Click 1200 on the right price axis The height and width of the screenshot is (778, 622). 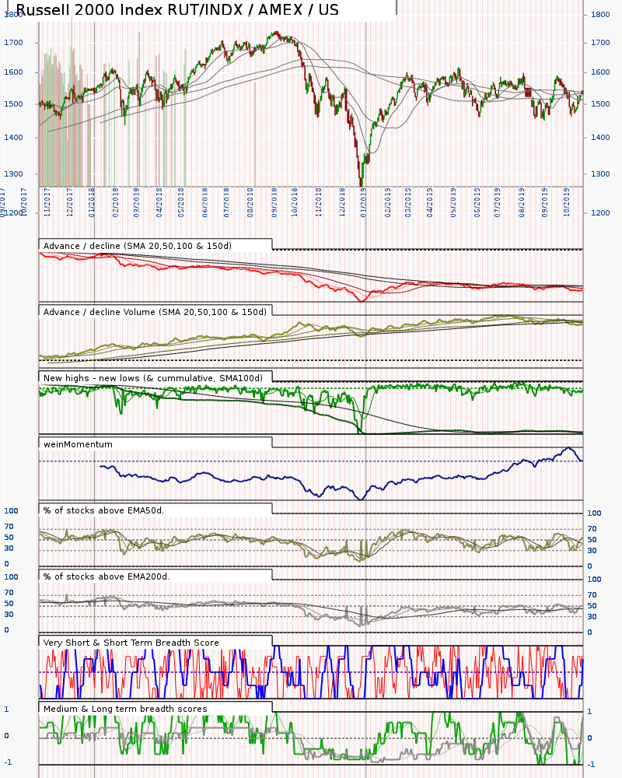pos(600,213)
